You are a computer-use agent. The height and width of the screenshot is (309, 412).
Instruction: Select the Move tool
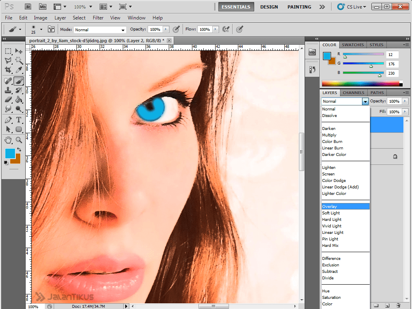click(19, 51)
